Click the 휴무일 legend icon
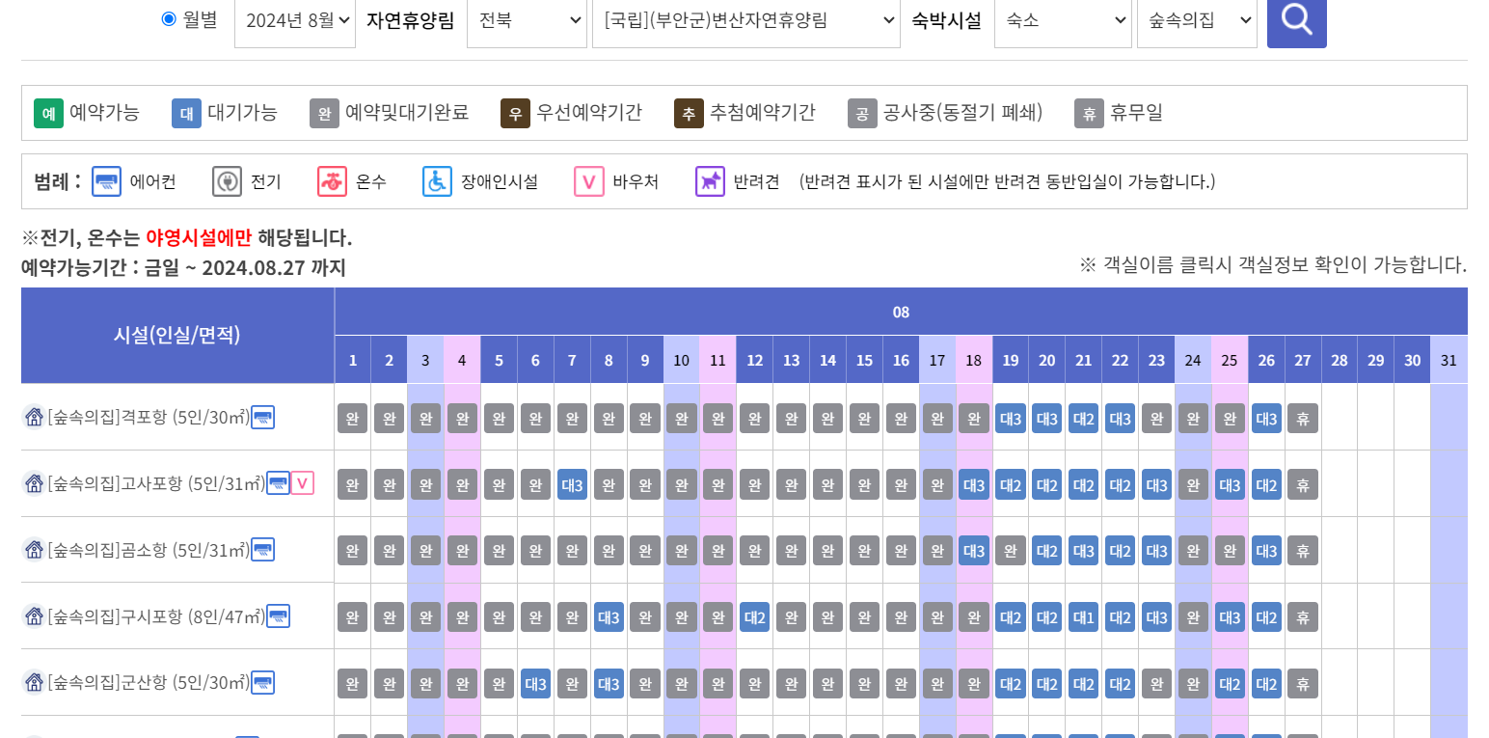Image resolution: width=1489 pixels, height=738 pixels. tap(1089, 113)
